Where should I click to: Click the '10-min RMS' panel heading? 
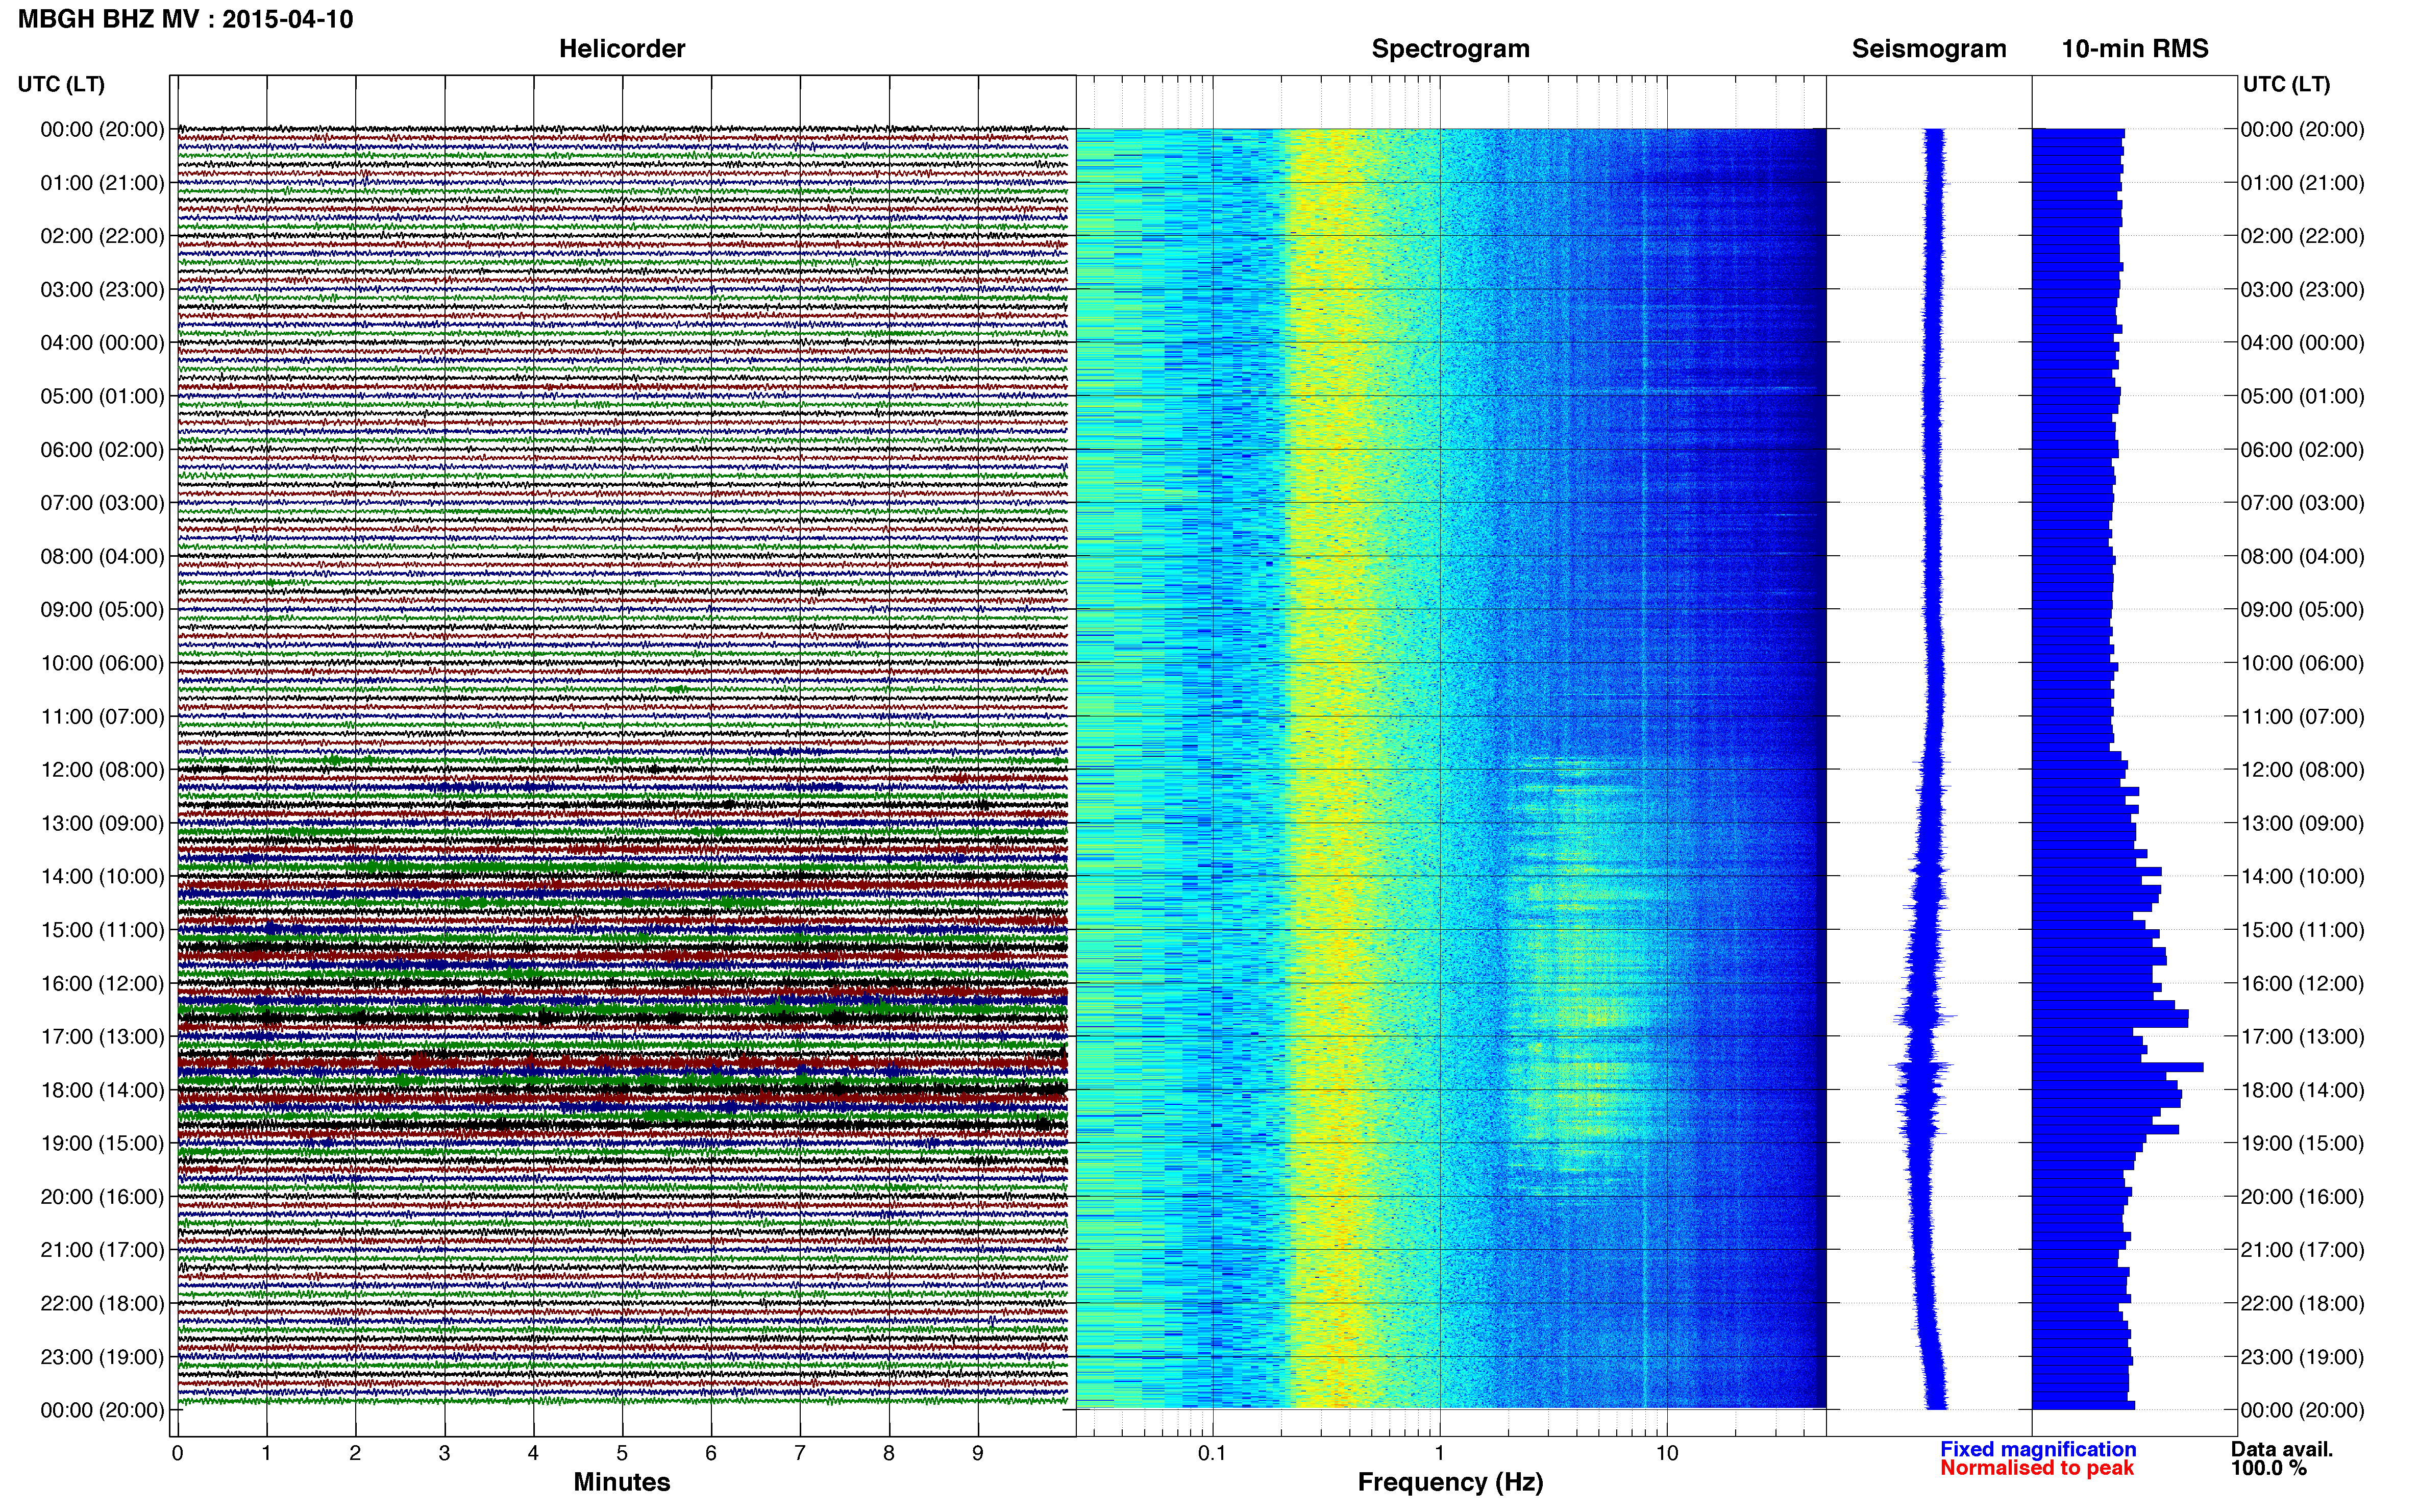click(x=2135, y=49)
